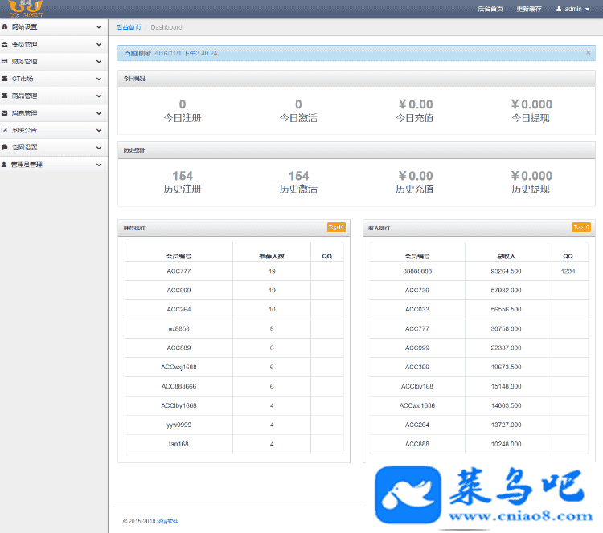Open 后台首页 in top navigation
The image size is (603, 533).
(490, 9)
